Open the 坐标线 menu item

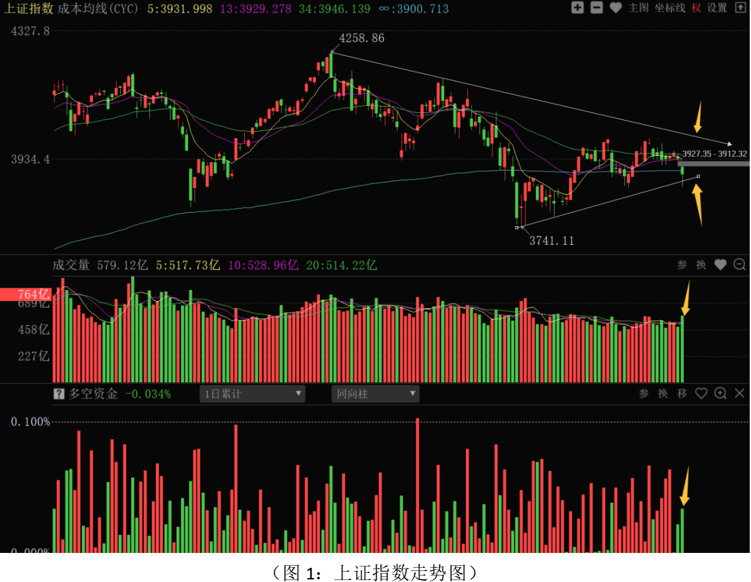[670, 8]
